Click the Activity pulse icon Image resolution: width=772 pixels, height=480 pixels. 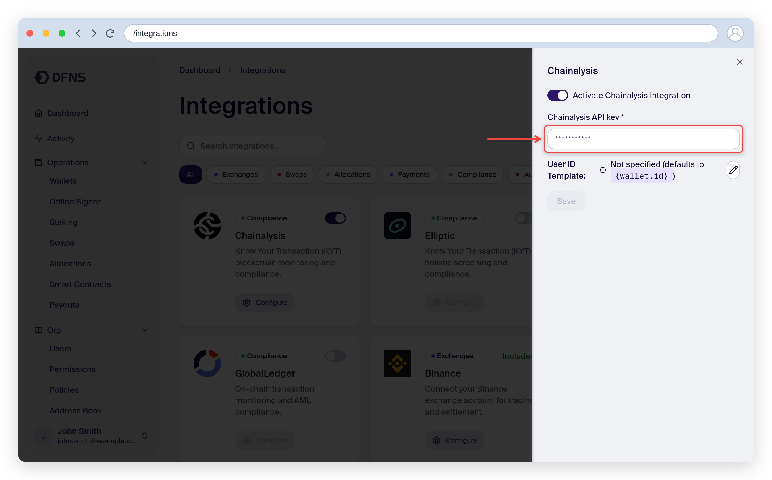click(38, 138)
